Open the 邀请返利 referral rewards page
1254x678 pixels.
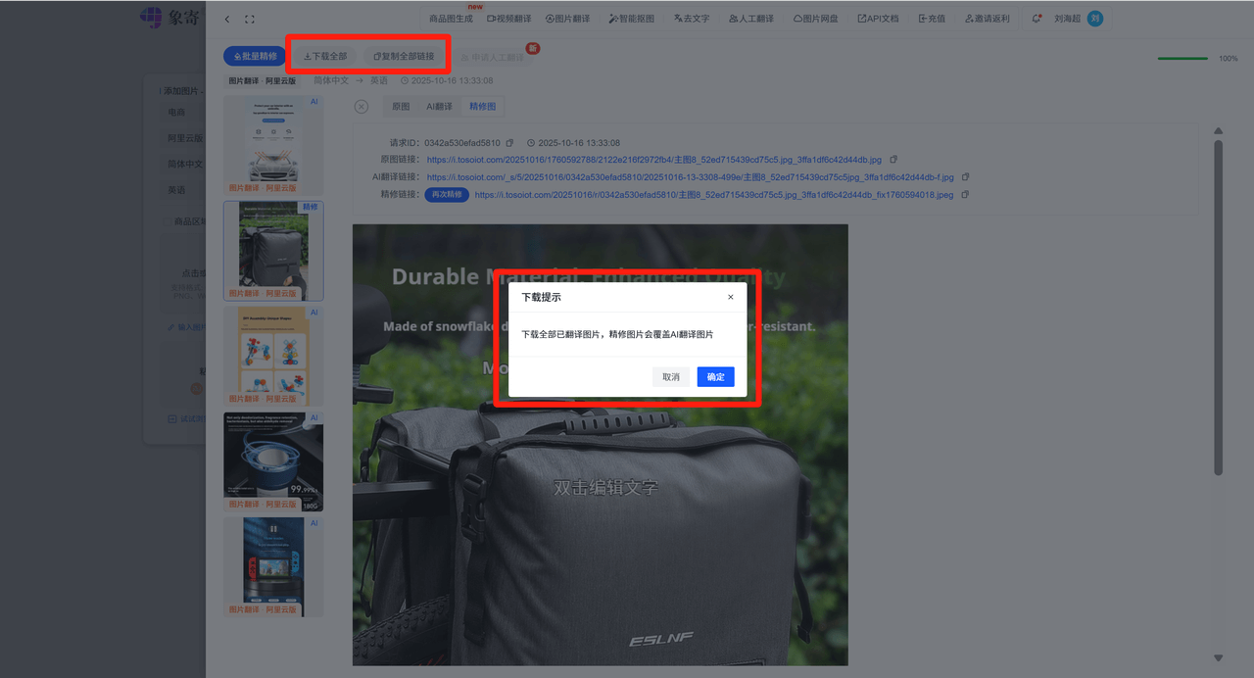[x=987, y=18]
